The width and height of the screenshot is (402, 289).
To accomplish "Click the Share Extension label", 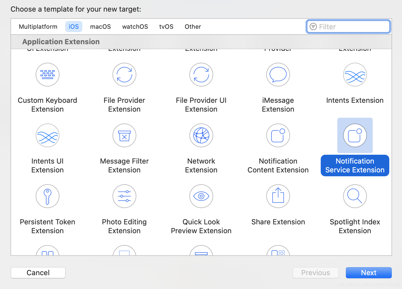I will pos(278,222).
